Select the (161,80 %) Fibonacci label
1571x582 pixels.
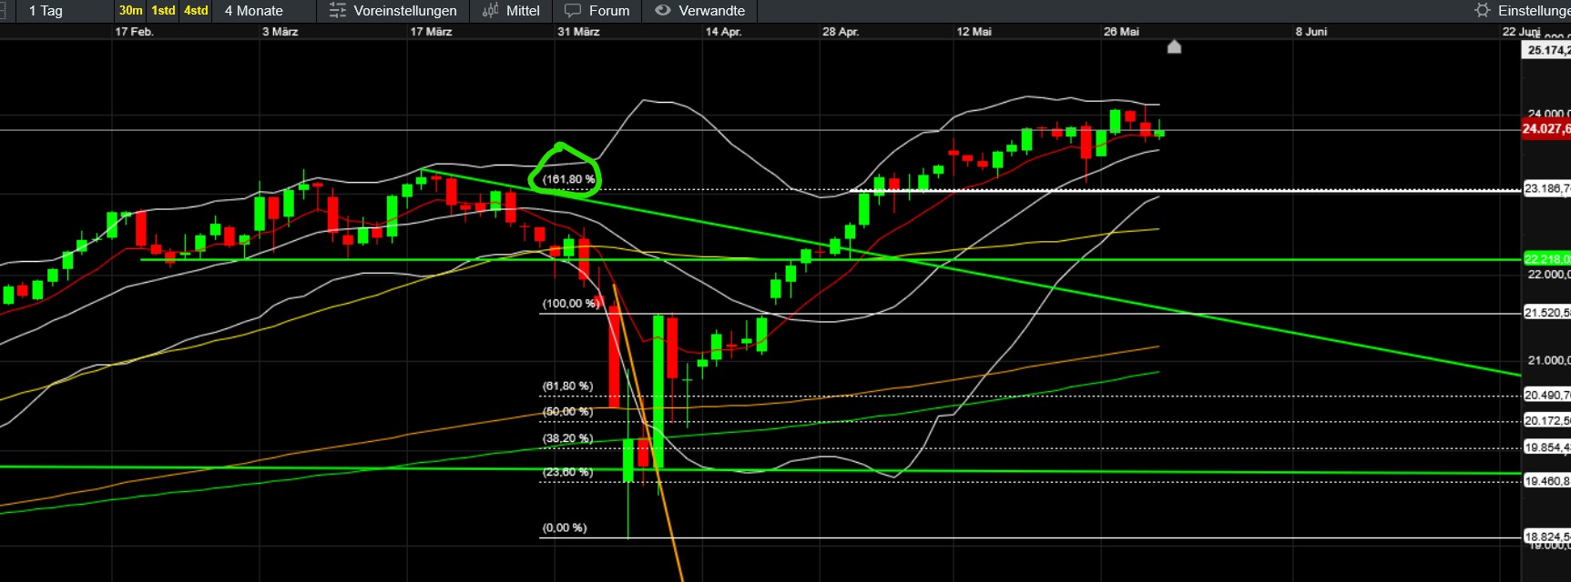pos(568,179)
